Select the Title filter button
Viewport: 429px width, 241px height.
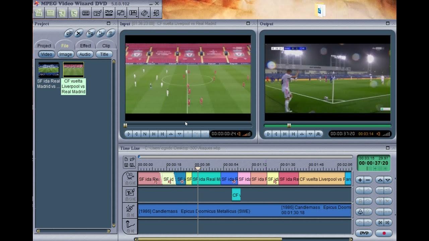click(x=104, y=54)
